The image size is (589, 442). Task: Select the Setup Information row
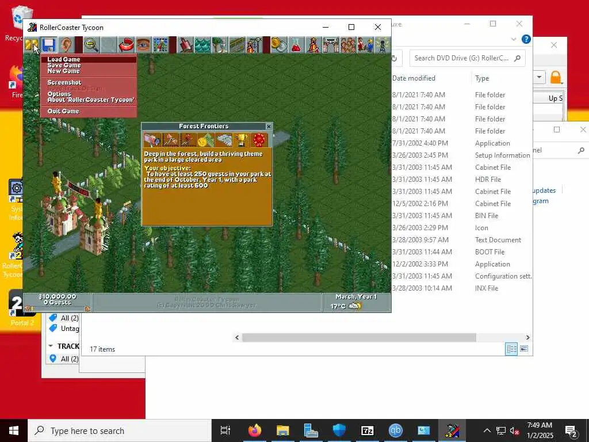[x=462, y=155]
